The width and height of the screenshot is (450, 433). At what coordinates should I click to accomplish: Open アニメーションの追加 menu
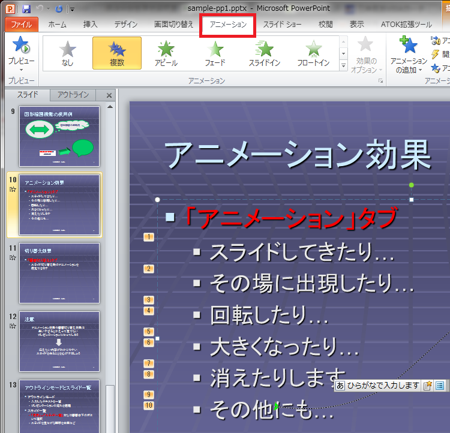pyautogui.click(x=409, y=55)
